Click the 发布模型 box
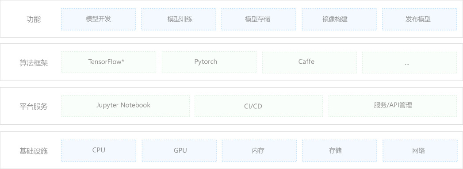Image resolution: width=463 pixels, height=169 pixels. 419,19
